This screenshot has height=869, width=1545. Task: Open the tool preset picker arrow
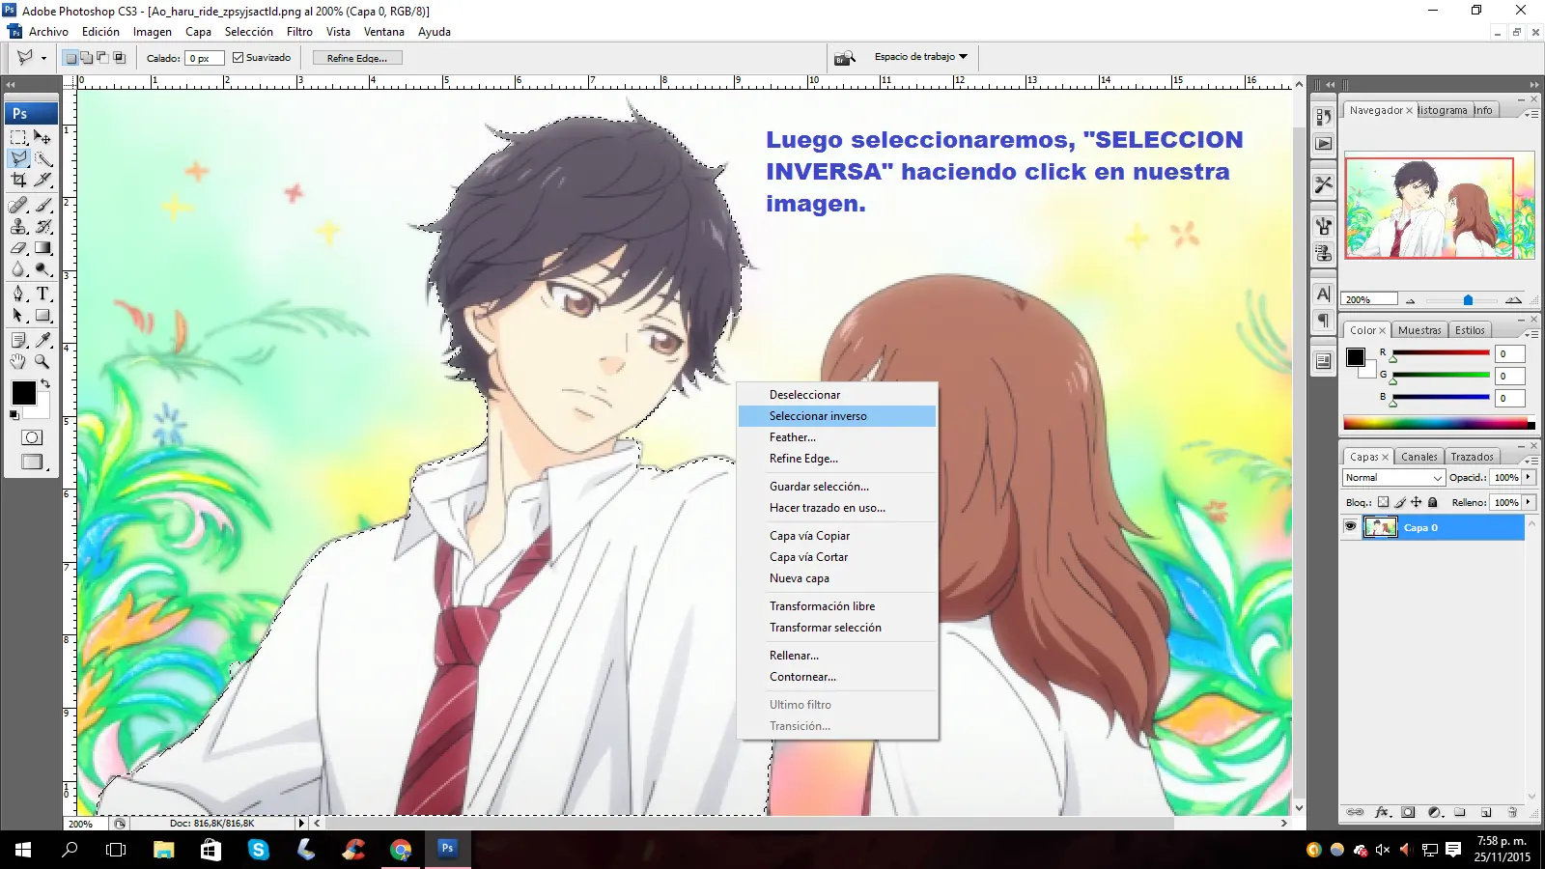click(x=43, y=58)
